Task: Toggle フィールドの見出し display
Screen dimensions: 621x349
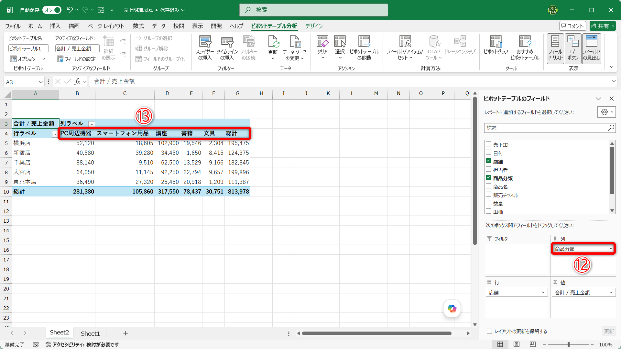Action: click(592, 48)
